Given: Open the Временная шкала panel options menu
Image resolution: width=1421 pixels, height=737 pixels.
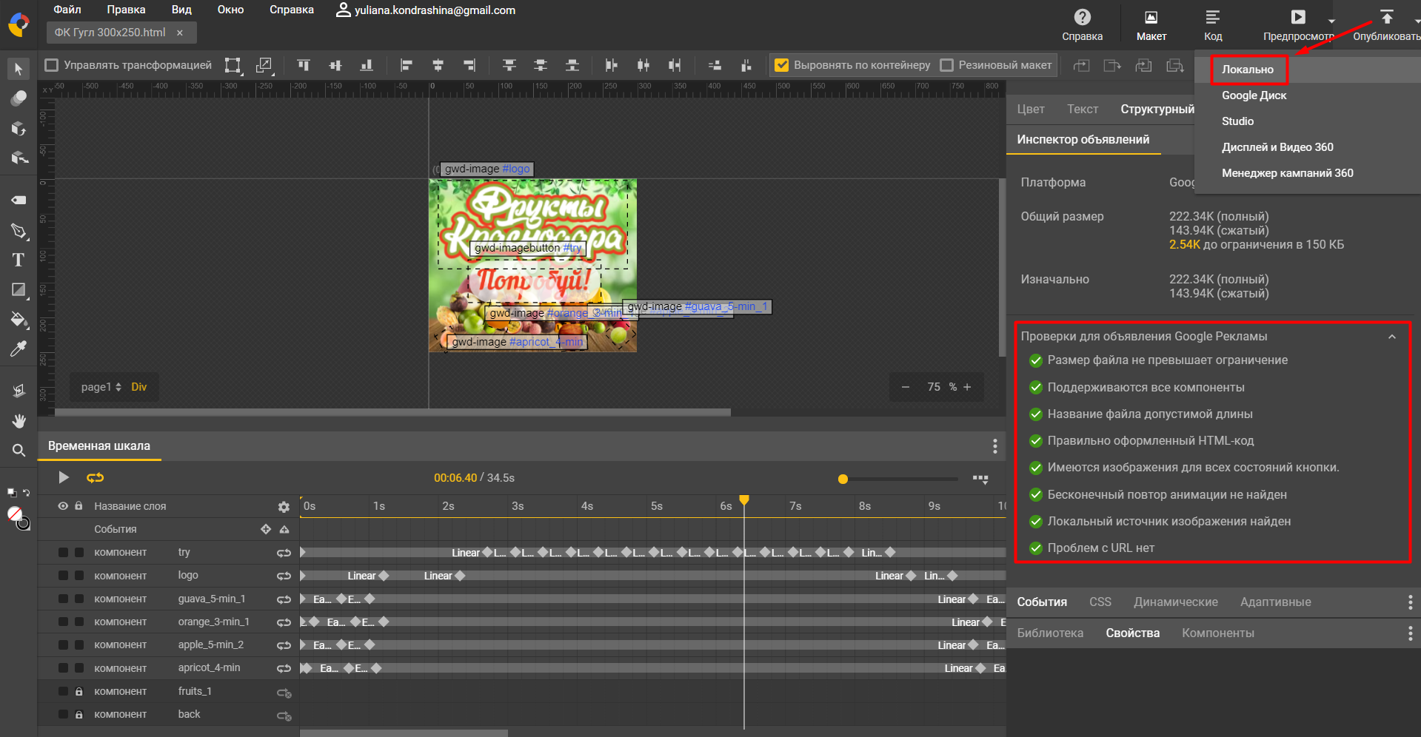Looking at the screenshot, I should click(x=994, y=446).
